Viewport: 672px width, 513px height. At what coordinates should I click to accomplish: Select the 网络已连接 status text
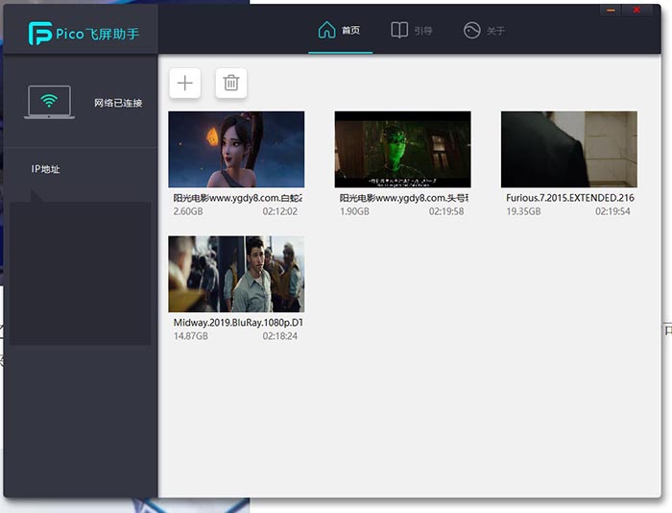tap(118, 103)
